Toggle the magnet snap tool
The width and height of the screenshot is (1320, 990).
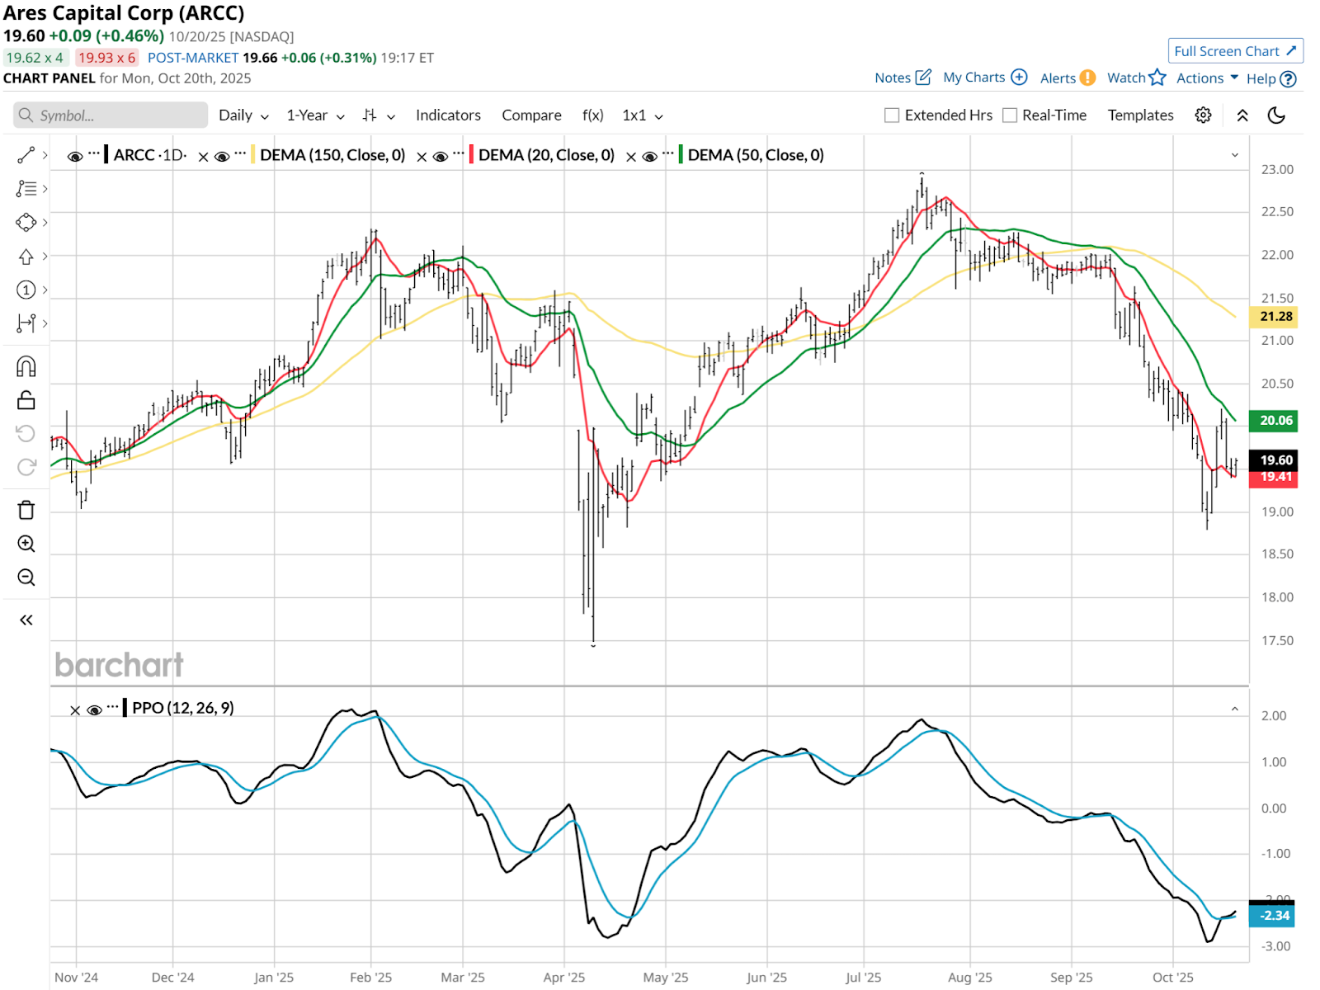tap(26, 366)
